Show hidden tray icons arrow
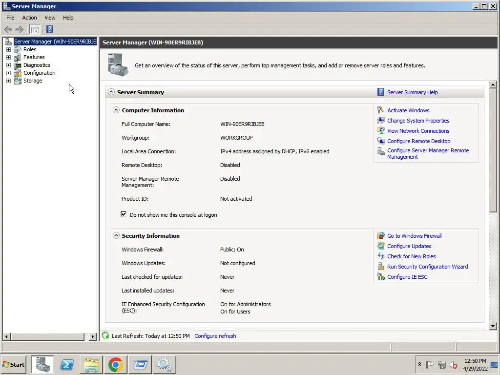Viewport: 500px width, 375px height. [419, 364]
